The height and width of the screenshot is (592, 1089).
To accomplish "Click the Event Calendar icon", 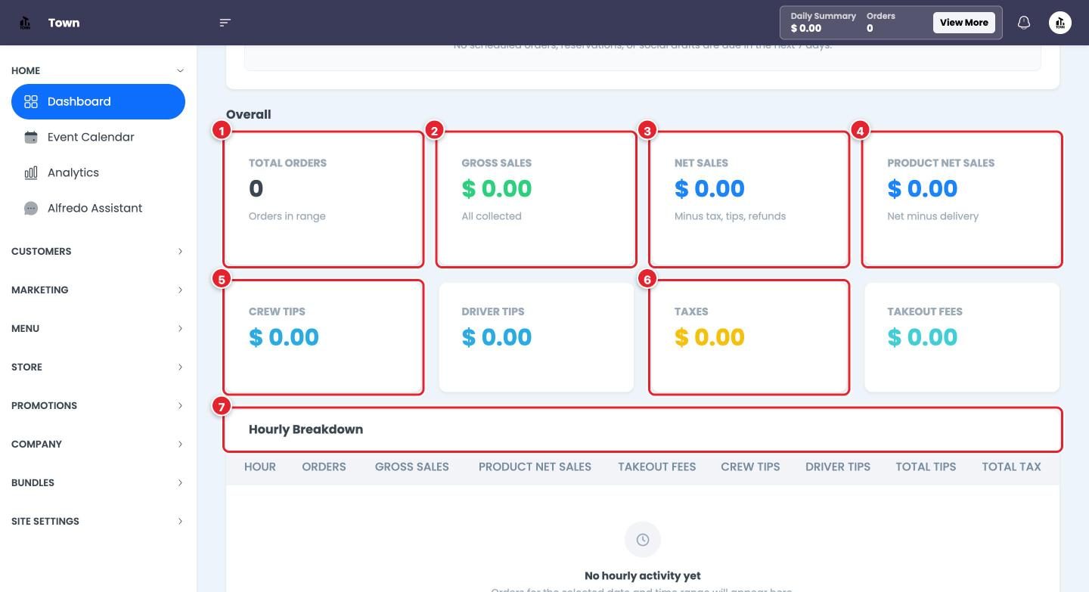I will pos(31,137).
